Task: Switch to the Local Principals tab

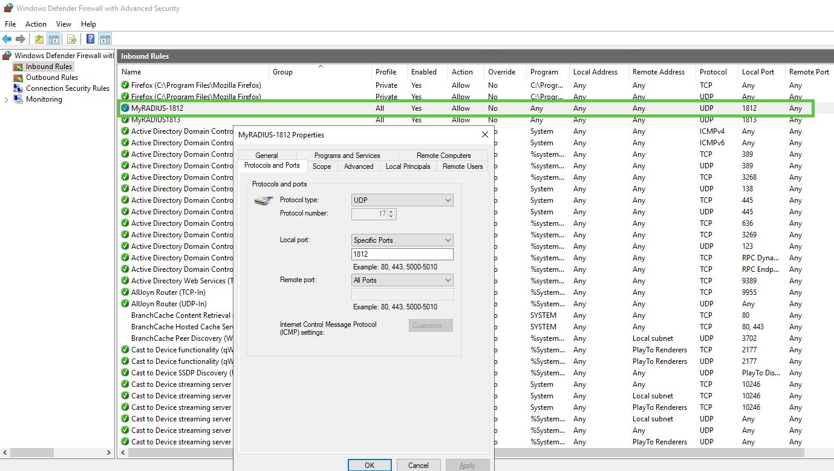Action: click(x=408, y=166)
